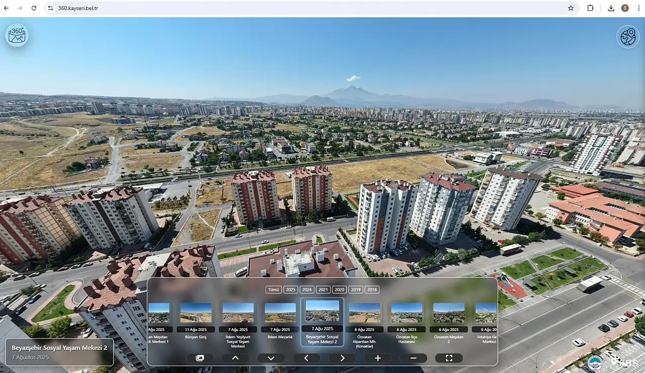Enter fullscreen with the expand icon
The width and height of the screenshot is (645, 373).
coord(449,357)
